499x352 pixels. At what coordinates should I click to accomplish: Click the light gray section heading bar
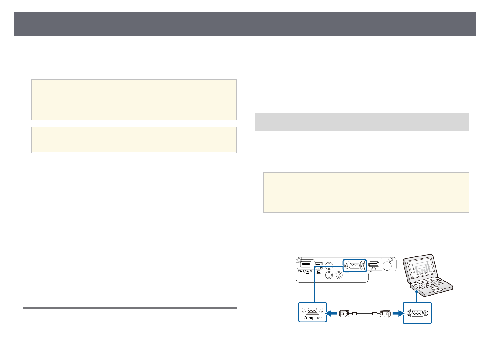tap(362, 122)
